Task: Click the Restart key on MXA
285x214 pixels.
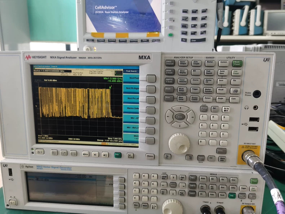Action: coord(207,99)
